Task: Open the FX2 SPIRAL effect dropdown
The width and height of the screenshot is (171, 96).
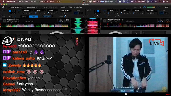Action: tap(138, 10)
